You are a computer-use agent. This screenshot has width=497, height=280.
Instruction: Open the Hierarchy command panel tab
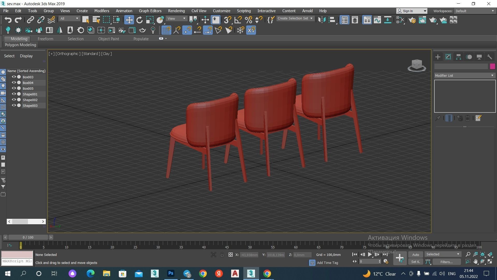pyautogui.click(x=458, y=57)
